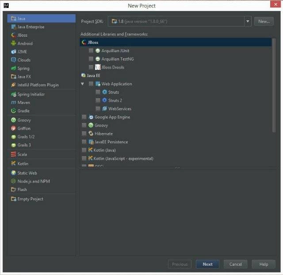Click the JBoss Drools icon
The height and width of the screenshot is (275, 283).
click(x=98, y=67)
